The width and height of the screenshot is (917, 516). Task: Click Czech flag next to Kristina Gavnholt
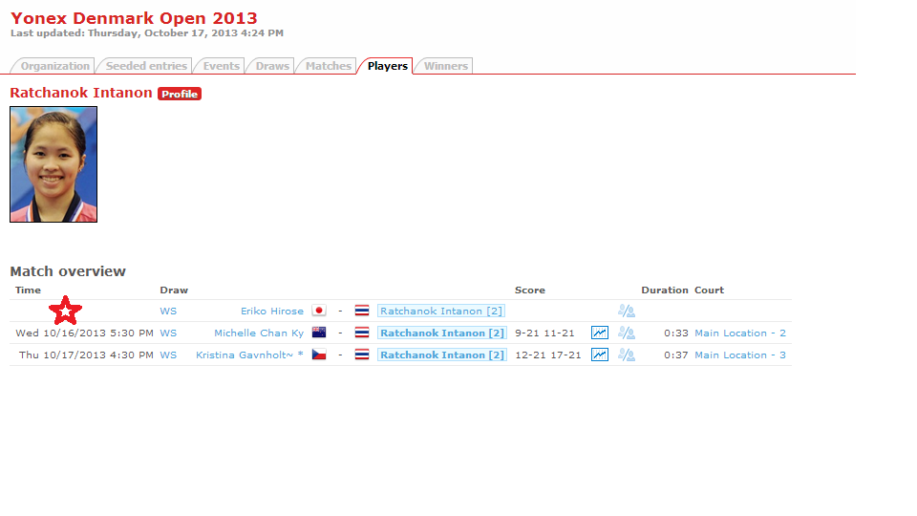click(x=319, y=355)
